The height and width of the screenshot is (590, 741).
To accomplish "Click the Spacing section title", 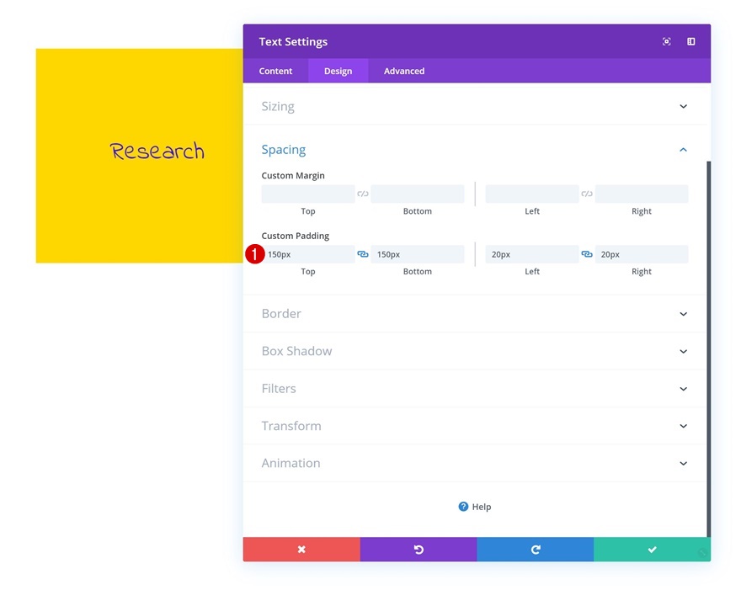I will click(284, 150).
